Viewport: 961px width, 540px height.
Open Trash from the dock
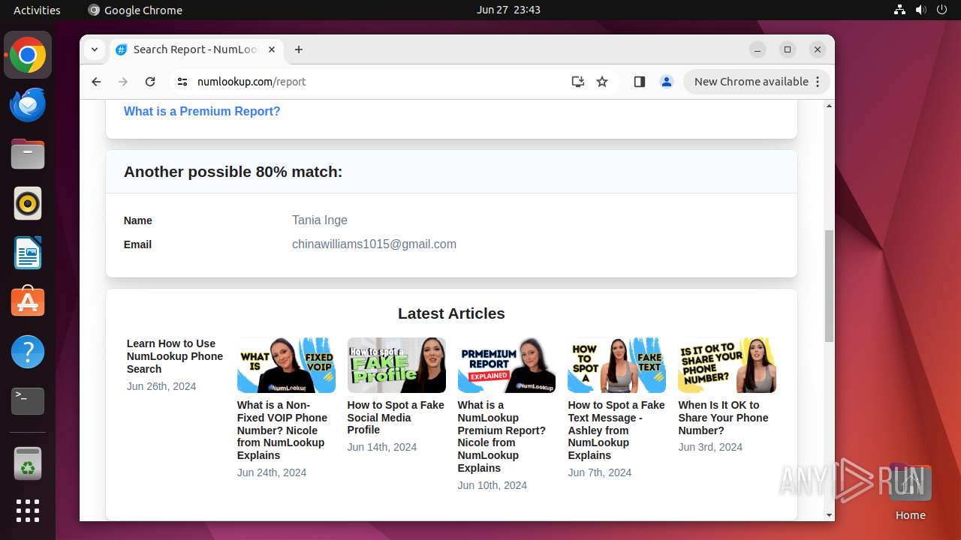click(28, 463)
